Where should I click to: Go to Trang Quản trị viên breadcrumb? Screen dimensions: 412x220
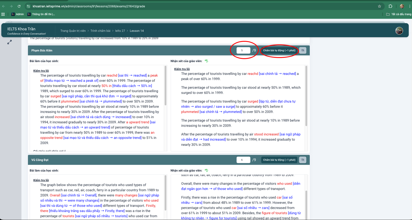pos(73,31)
